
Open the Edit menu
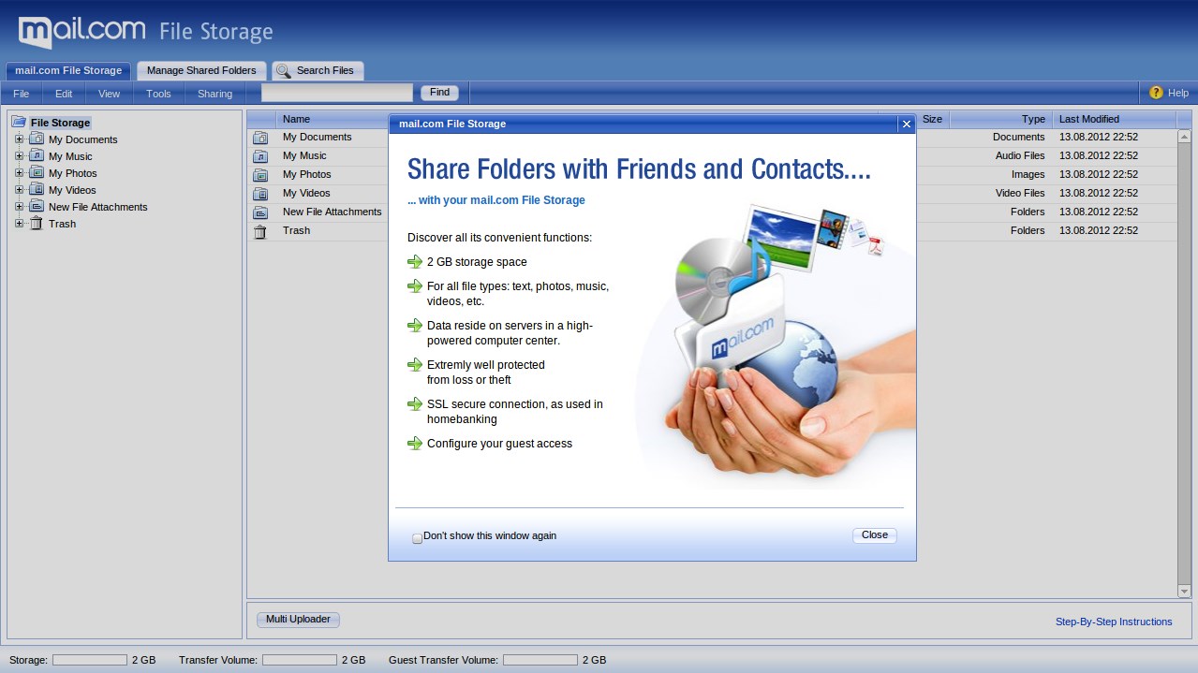(64, 94)
